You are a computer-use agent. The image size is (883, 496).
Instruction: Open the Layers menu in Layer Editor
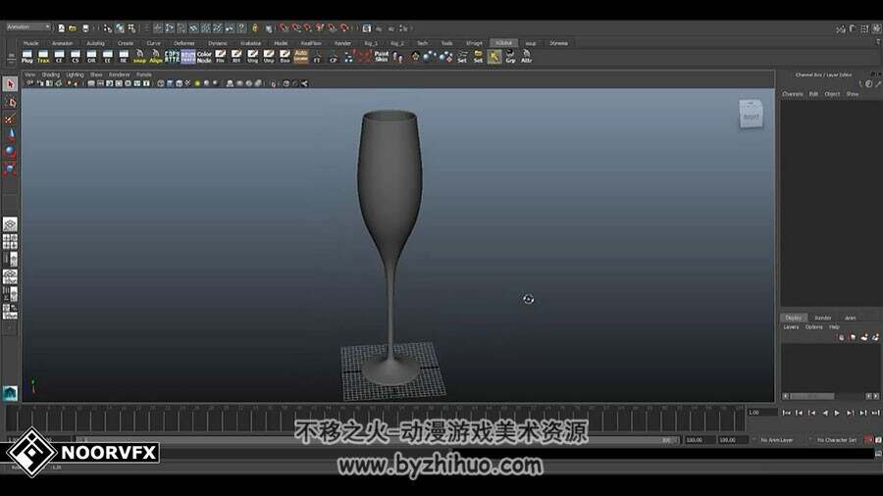click(791, 326)
